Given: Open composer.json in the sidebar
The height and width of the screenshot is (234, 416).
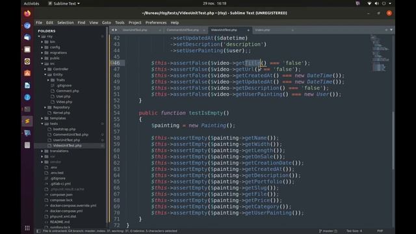Looking at the screenshot, I should 61,194.
